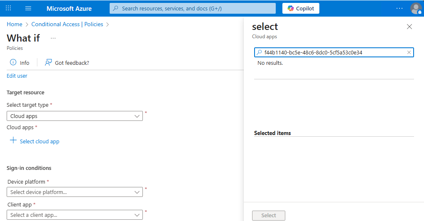The image size is (424, 221).
Task: Click the No results. text
Action: click(270, 63)
